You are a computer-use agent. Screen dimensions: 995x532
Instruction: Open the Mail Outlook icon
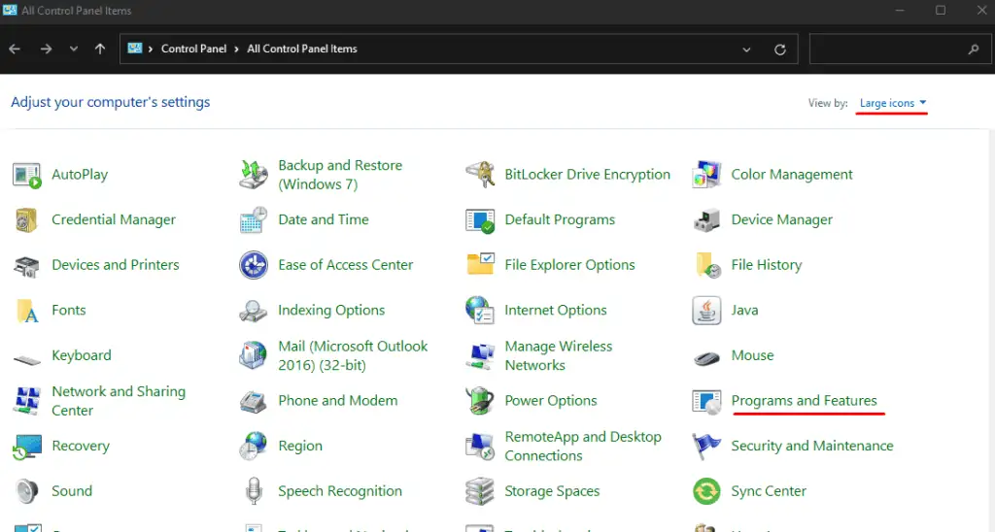(x=254, y=355)
